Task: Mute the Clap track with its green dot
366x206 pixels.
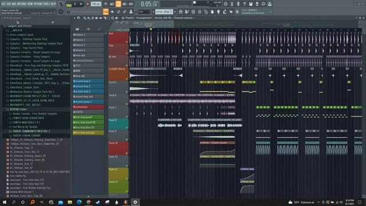Action: [x=127, y=53]
